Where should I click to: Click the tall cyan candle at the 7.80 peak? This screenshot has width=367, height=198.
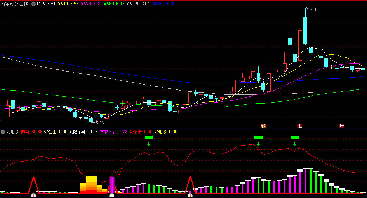pyautogui.click(x=306, y=31)
